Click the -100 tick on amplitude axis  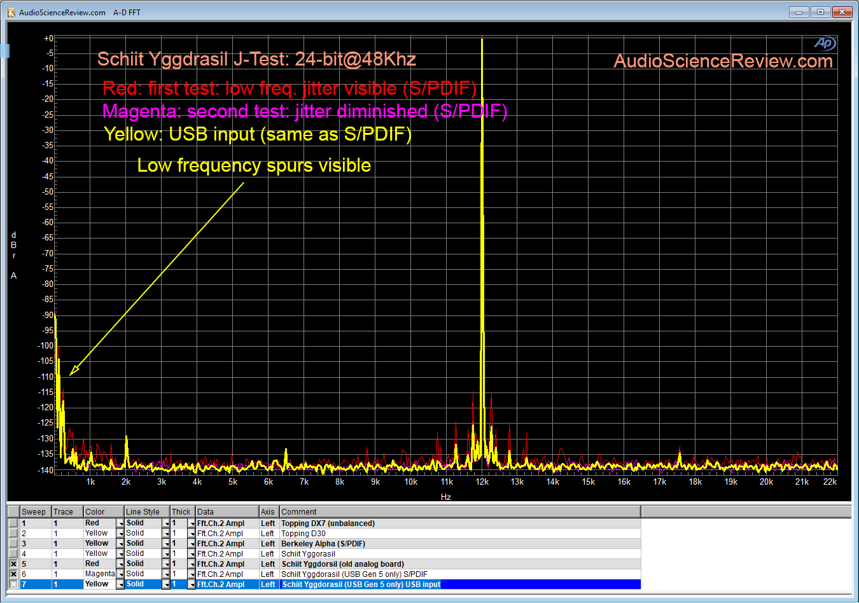[46, 345]
